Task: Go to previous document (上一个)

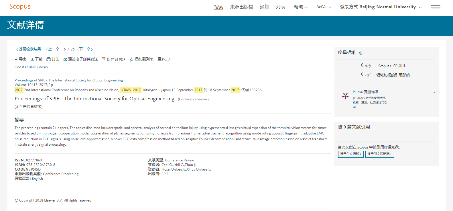Action: pyautogui.click(x=53, y=49)
